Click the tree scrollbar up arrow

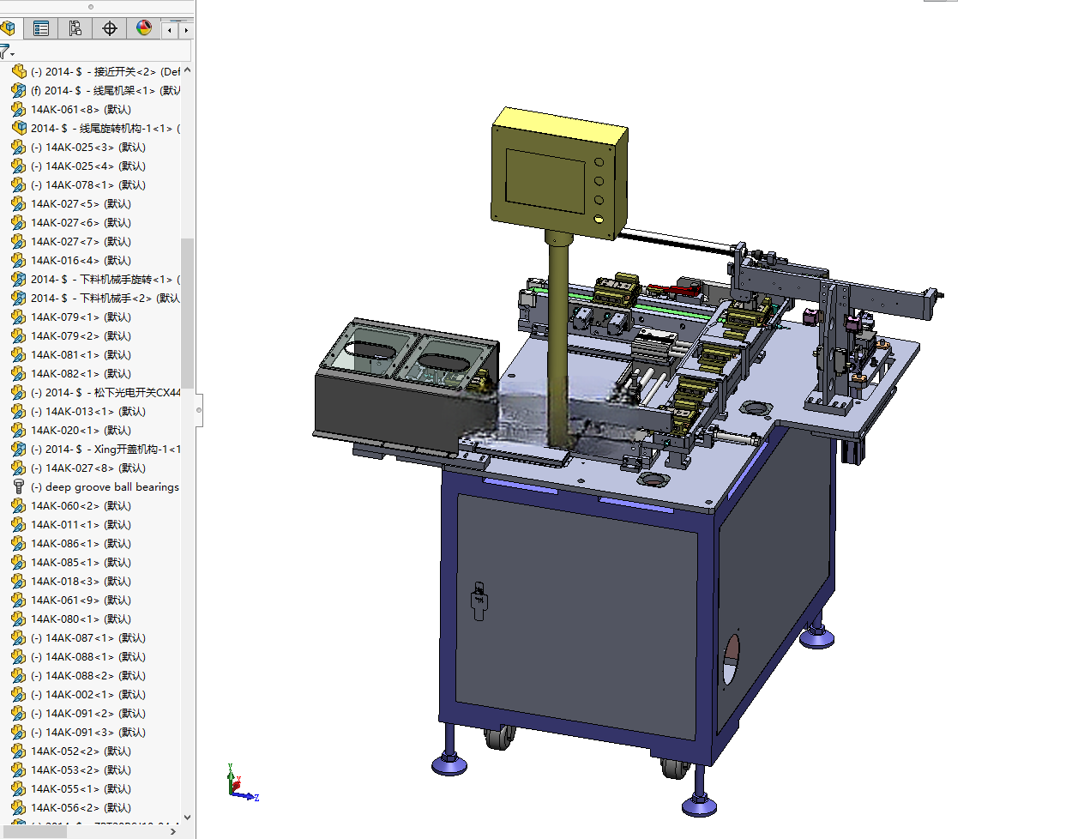coord(187,70)
